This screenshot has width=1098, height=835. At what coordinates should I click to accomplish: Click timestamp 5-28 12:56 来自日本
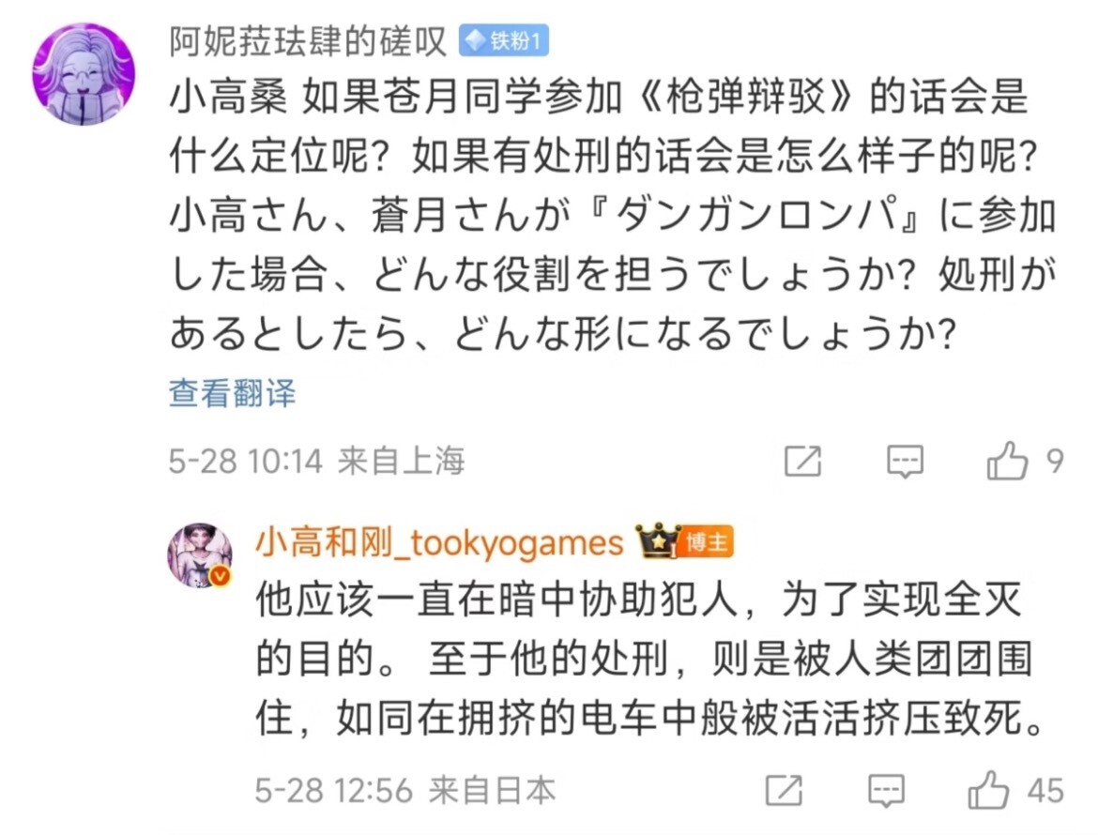[405, 791]
